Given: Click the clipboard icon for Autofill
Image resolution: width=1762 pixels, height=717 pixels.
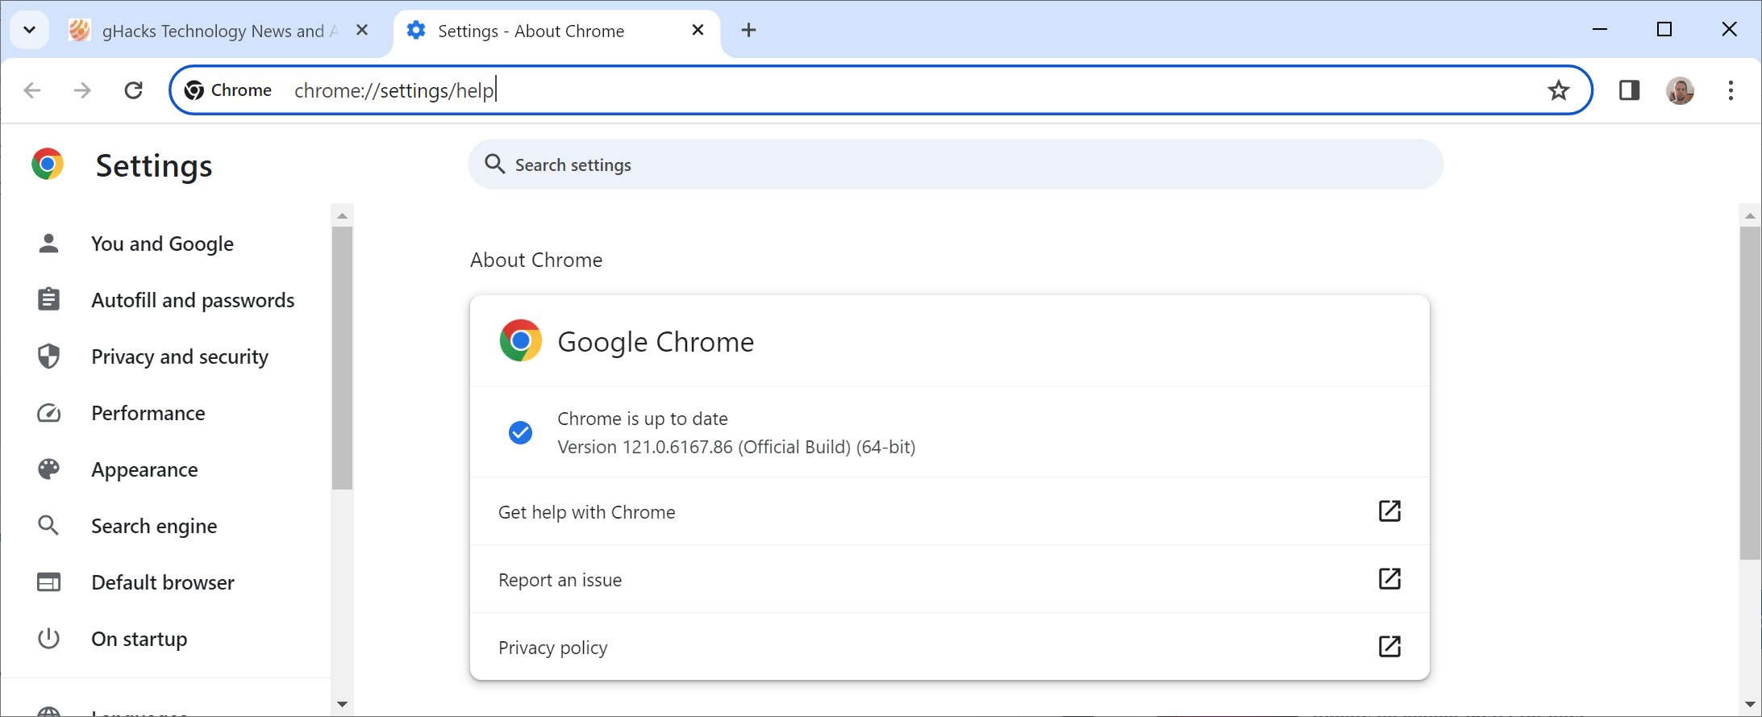Looking at the screenshot, I should tap(48, 299).
